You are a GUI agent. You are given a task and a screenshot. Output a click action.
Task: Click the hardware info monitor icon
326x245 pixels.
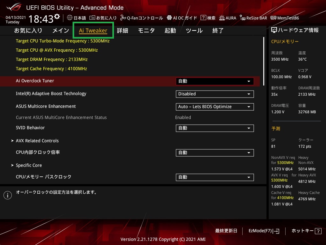tap(274, 30)
